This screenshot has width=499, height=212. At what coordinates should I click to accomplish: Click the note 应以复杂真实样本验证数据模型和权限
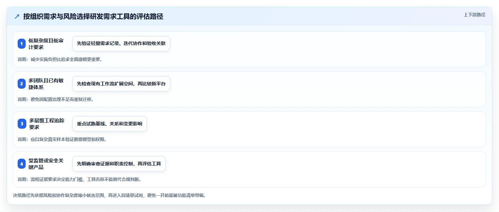pyautogui.click(x=62, y=139)
